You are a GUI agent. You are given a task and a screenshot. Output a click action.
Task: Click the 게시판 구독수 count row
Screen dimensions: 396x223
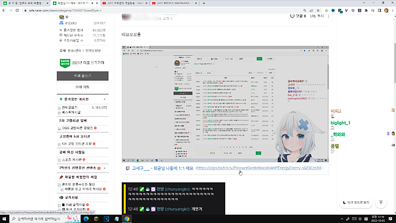[83, 35]
